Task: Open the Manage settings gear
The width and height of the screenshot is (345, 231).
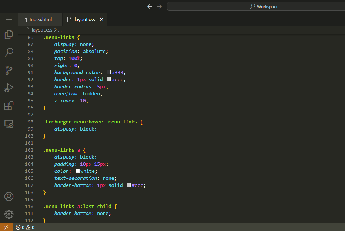Action: click(9, 214)
